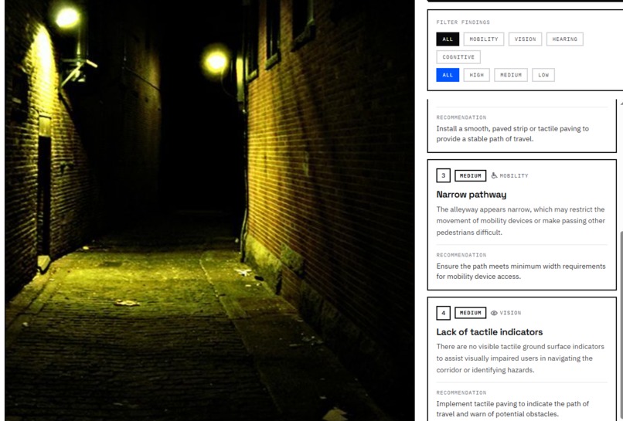623x421 pixels.
Task: Click the number 4 badge
Action: pos(443,313)
